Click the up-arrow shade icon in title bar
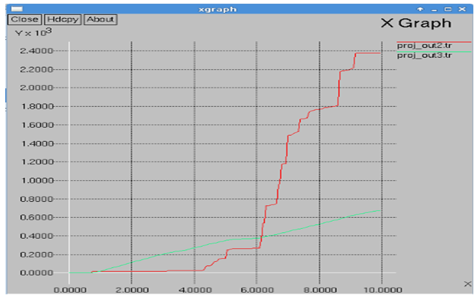 421,9
